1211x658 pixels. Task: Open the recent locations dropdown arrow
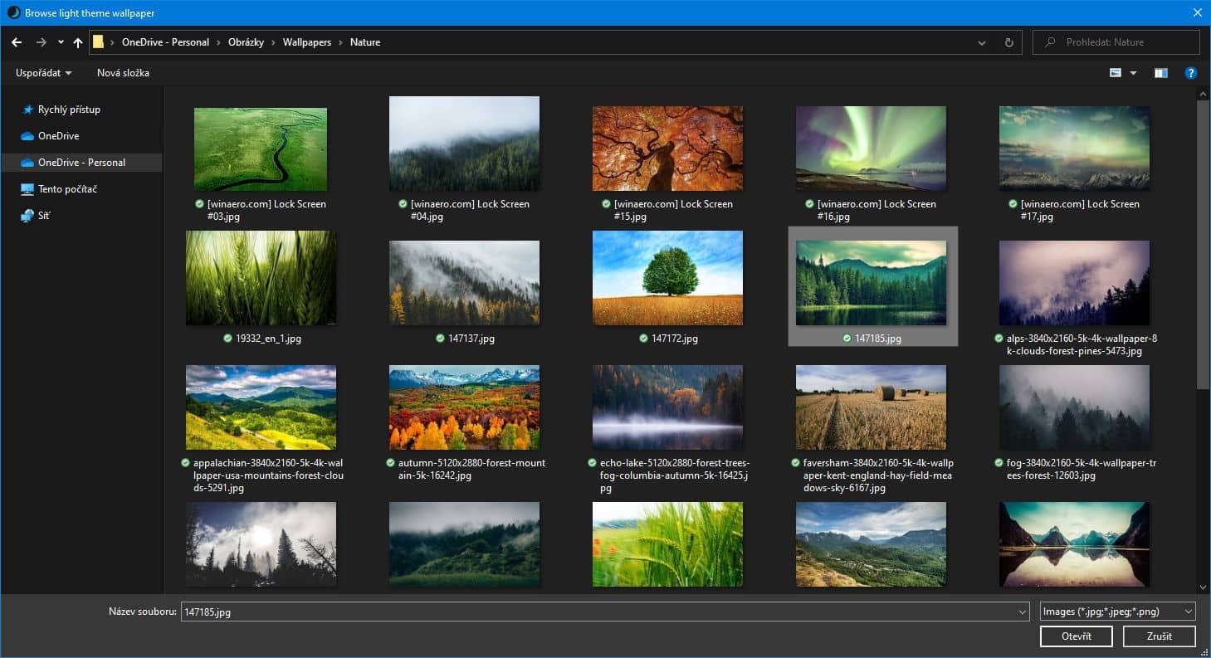[x=61, y=42]
